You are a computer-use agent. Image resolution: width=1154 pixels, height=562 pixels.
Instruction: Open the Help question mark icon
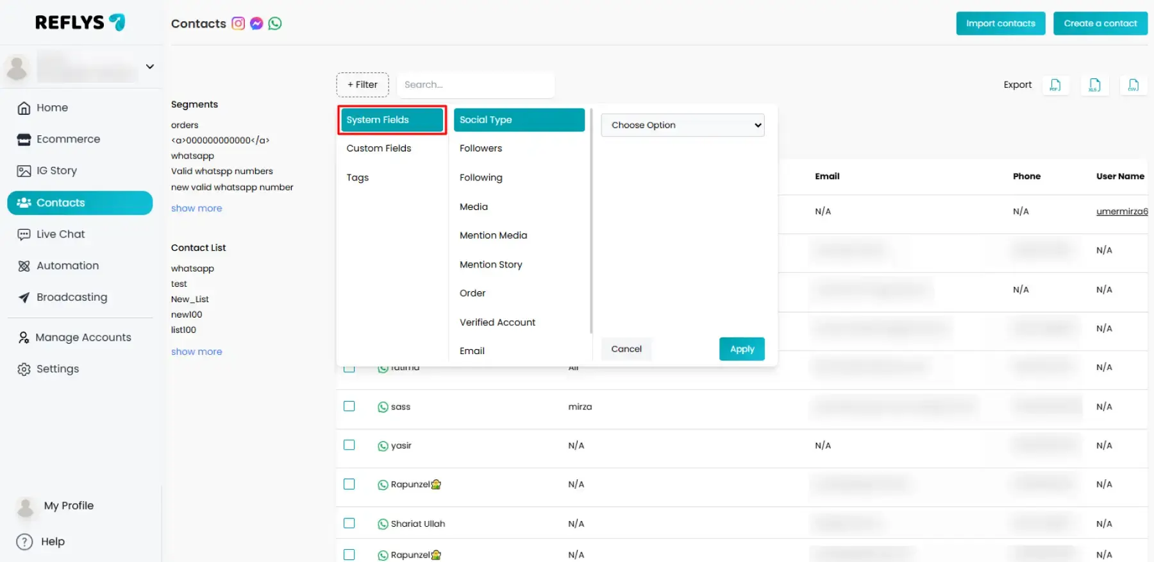pyautogui.click(x=24, y=541)
